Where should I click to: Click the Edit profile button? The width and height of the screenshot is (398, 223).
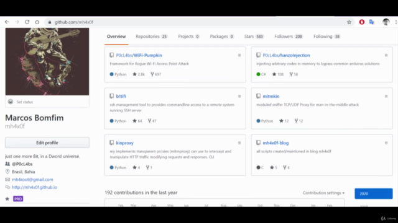47,142
